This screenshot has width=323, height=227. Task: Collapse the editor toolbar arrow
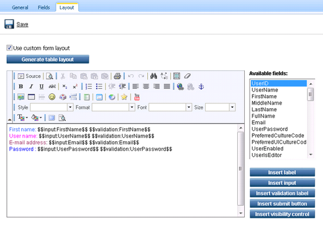[x=9, y=119]
